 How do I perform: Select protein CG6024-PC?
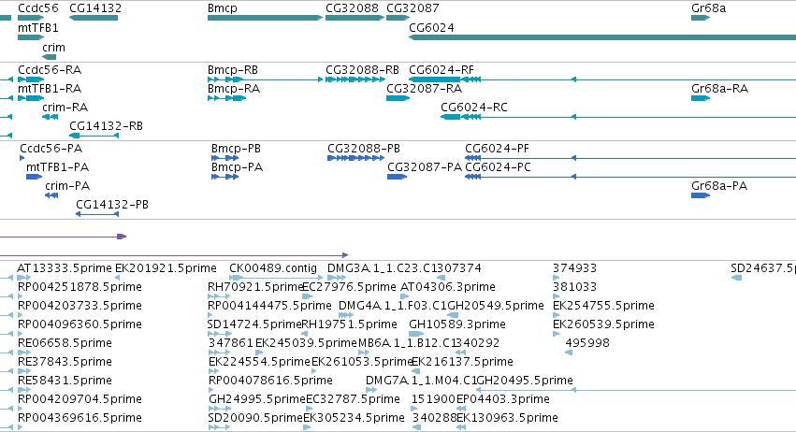pos(498,167)
